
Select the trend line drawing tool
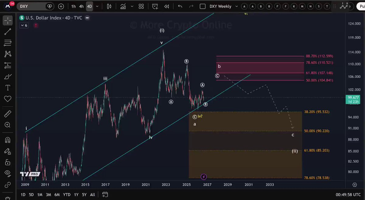click(x=8, y=32)
